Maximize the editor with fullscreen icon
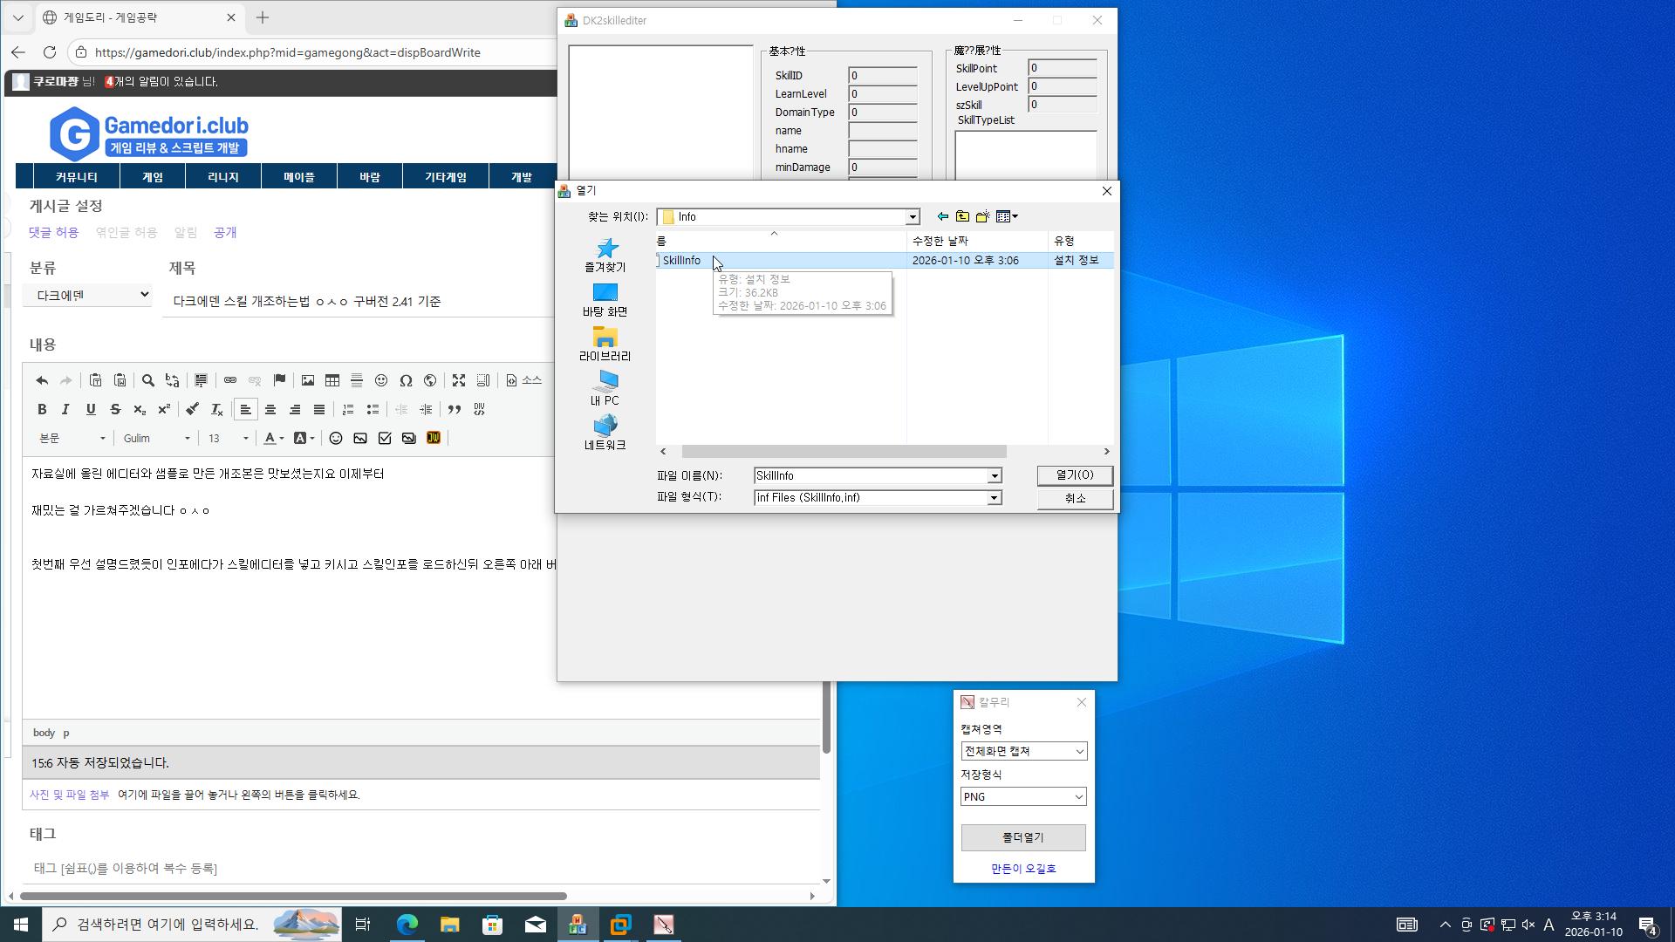The height and width of the screenshot is (942, 1675). point(459,380)
